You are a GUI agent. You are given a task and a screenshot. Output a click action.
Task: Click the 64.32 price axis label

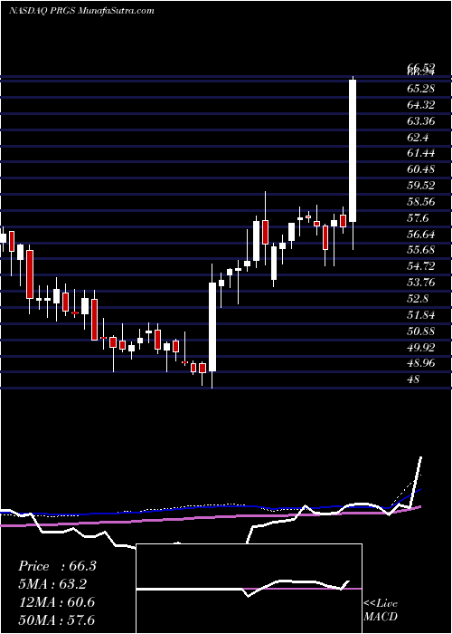421,105
